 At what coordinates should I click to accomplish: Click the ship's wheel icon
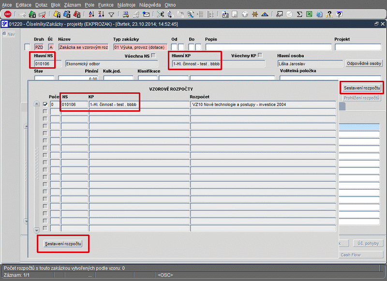click(x=255, y=15)
